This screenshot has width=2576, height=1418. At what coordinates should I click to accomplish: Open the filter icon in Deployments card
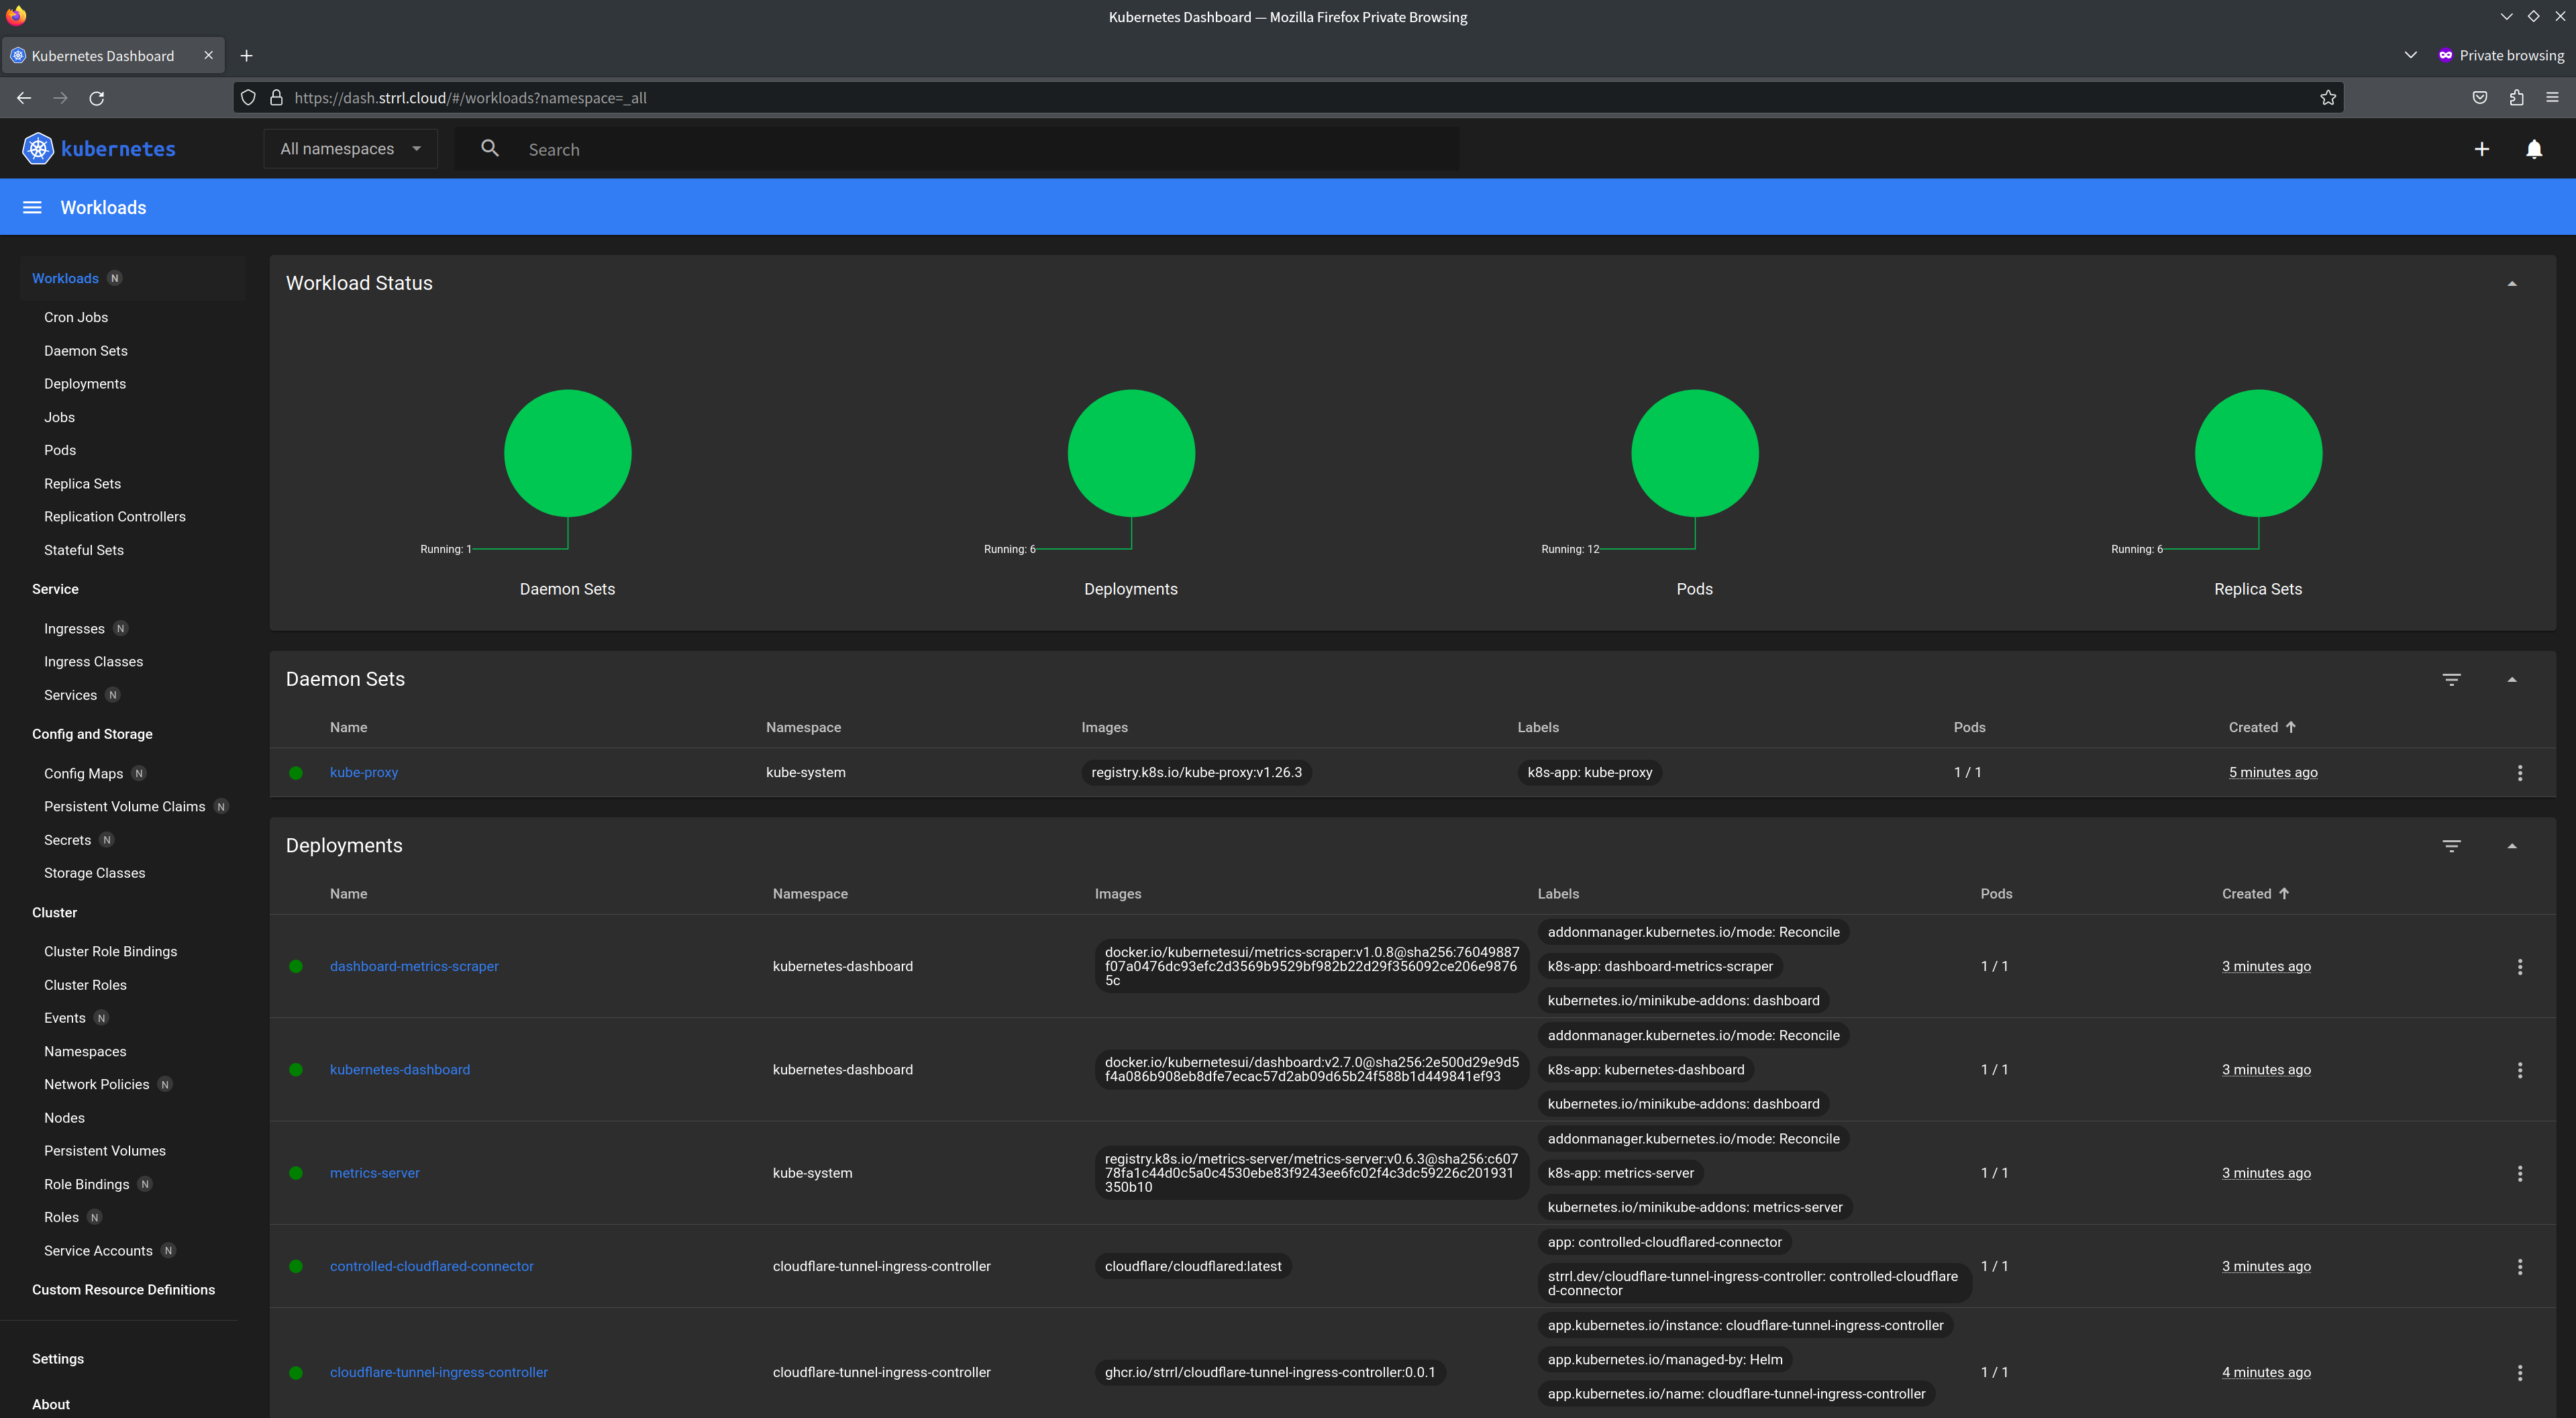2451,846
